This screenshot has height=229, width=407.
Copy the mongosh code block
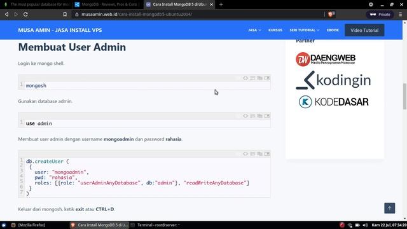pyautogui.click(x=260, y=78)
